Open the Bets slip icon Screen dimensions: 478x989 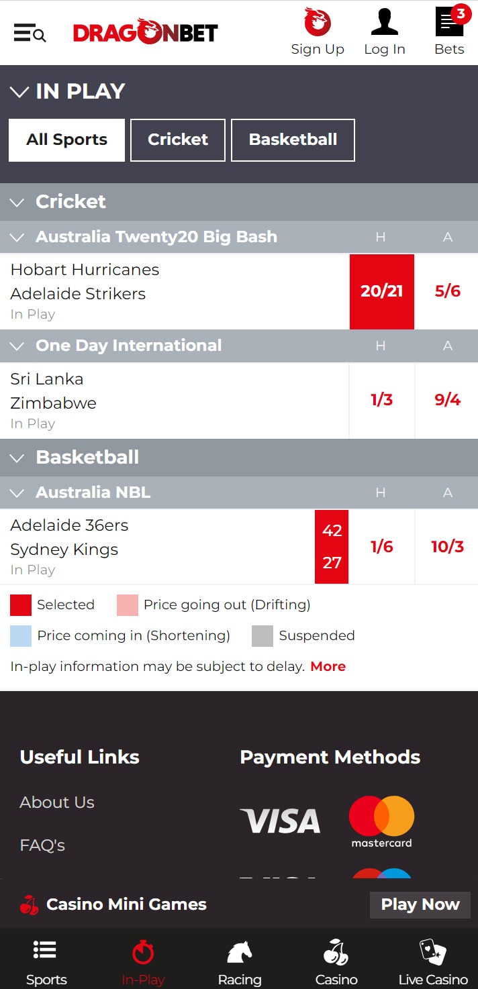click(450, 21)
